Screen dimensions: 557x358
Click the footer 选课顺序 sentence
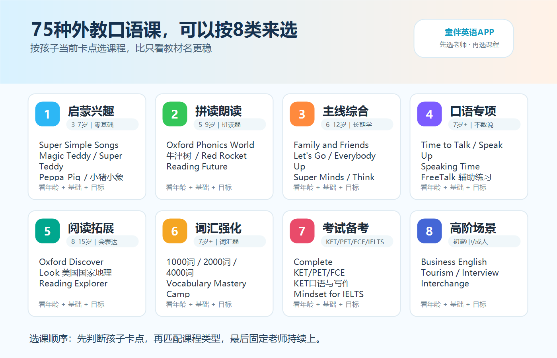point(175,339)
